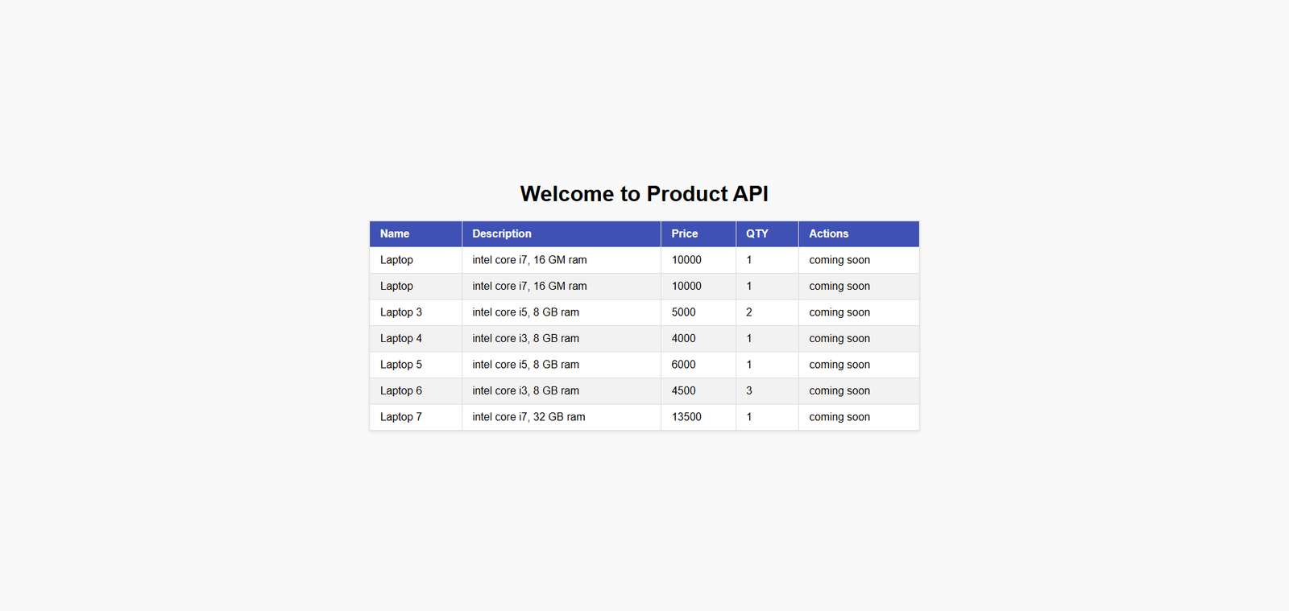Select the Laptop 6 name cell
This screenshot has width=1289, height=611.
coord(401,391)
